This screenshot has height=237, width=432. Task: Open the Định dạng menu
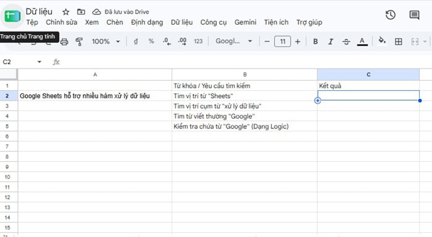(x=147, y=22)
